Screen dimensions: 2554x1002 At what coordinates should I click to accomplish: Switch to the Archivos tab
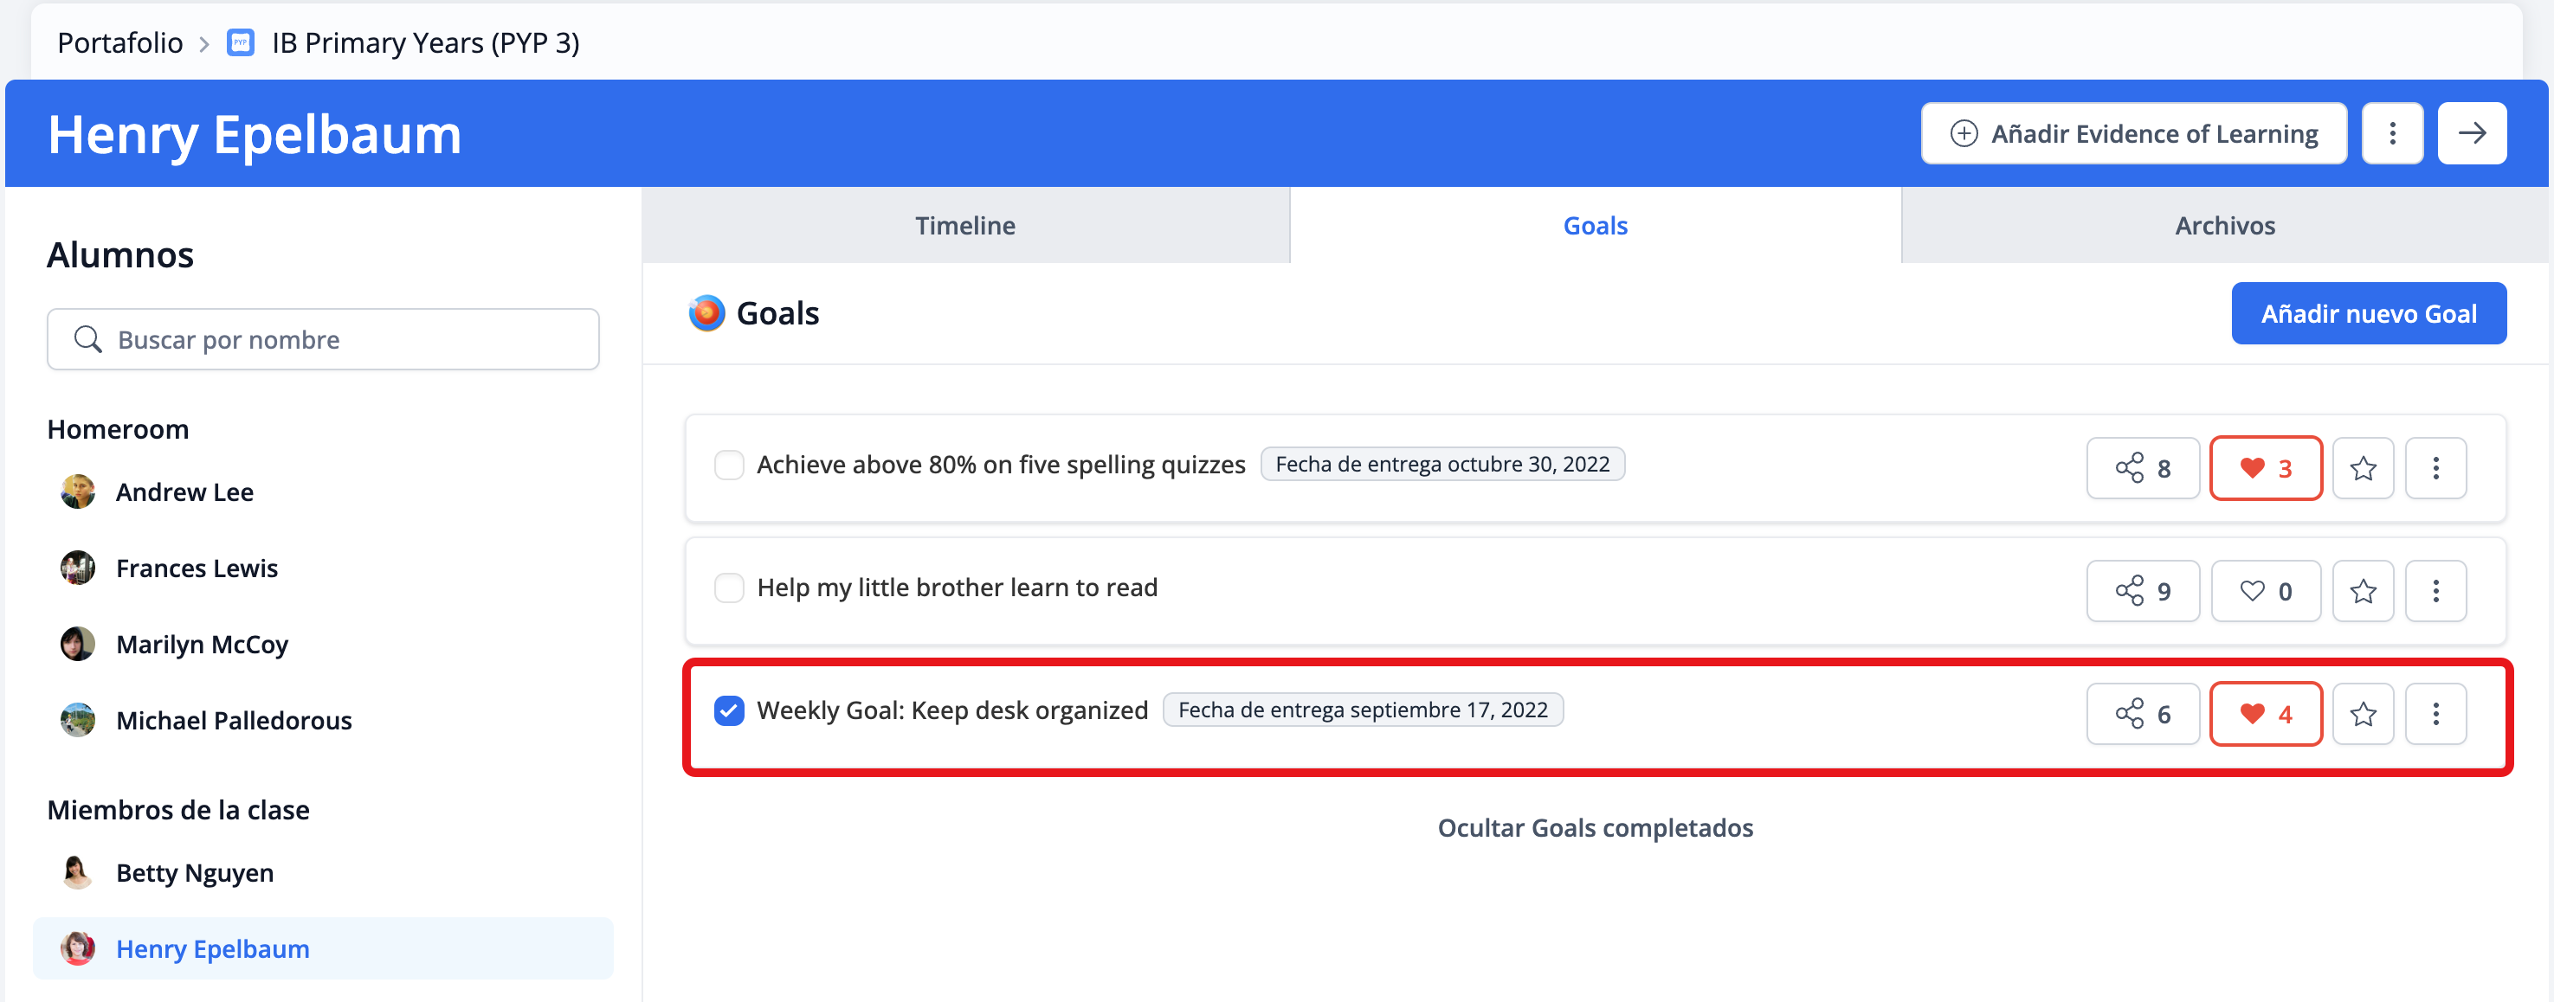[2224, 225]
